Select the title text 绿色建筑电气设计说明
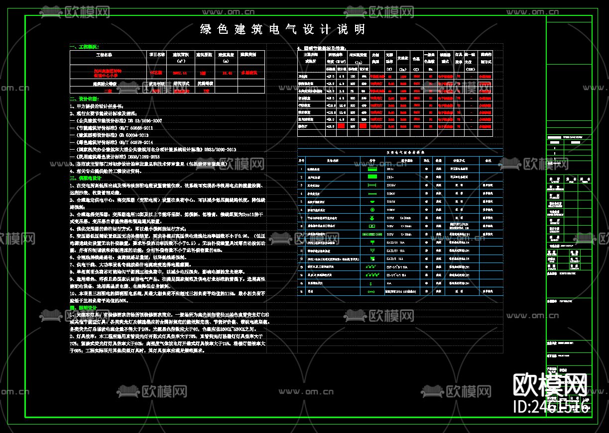Image resolution: width=609 pixels, height=433 pixels. click(x=283, y=29)
